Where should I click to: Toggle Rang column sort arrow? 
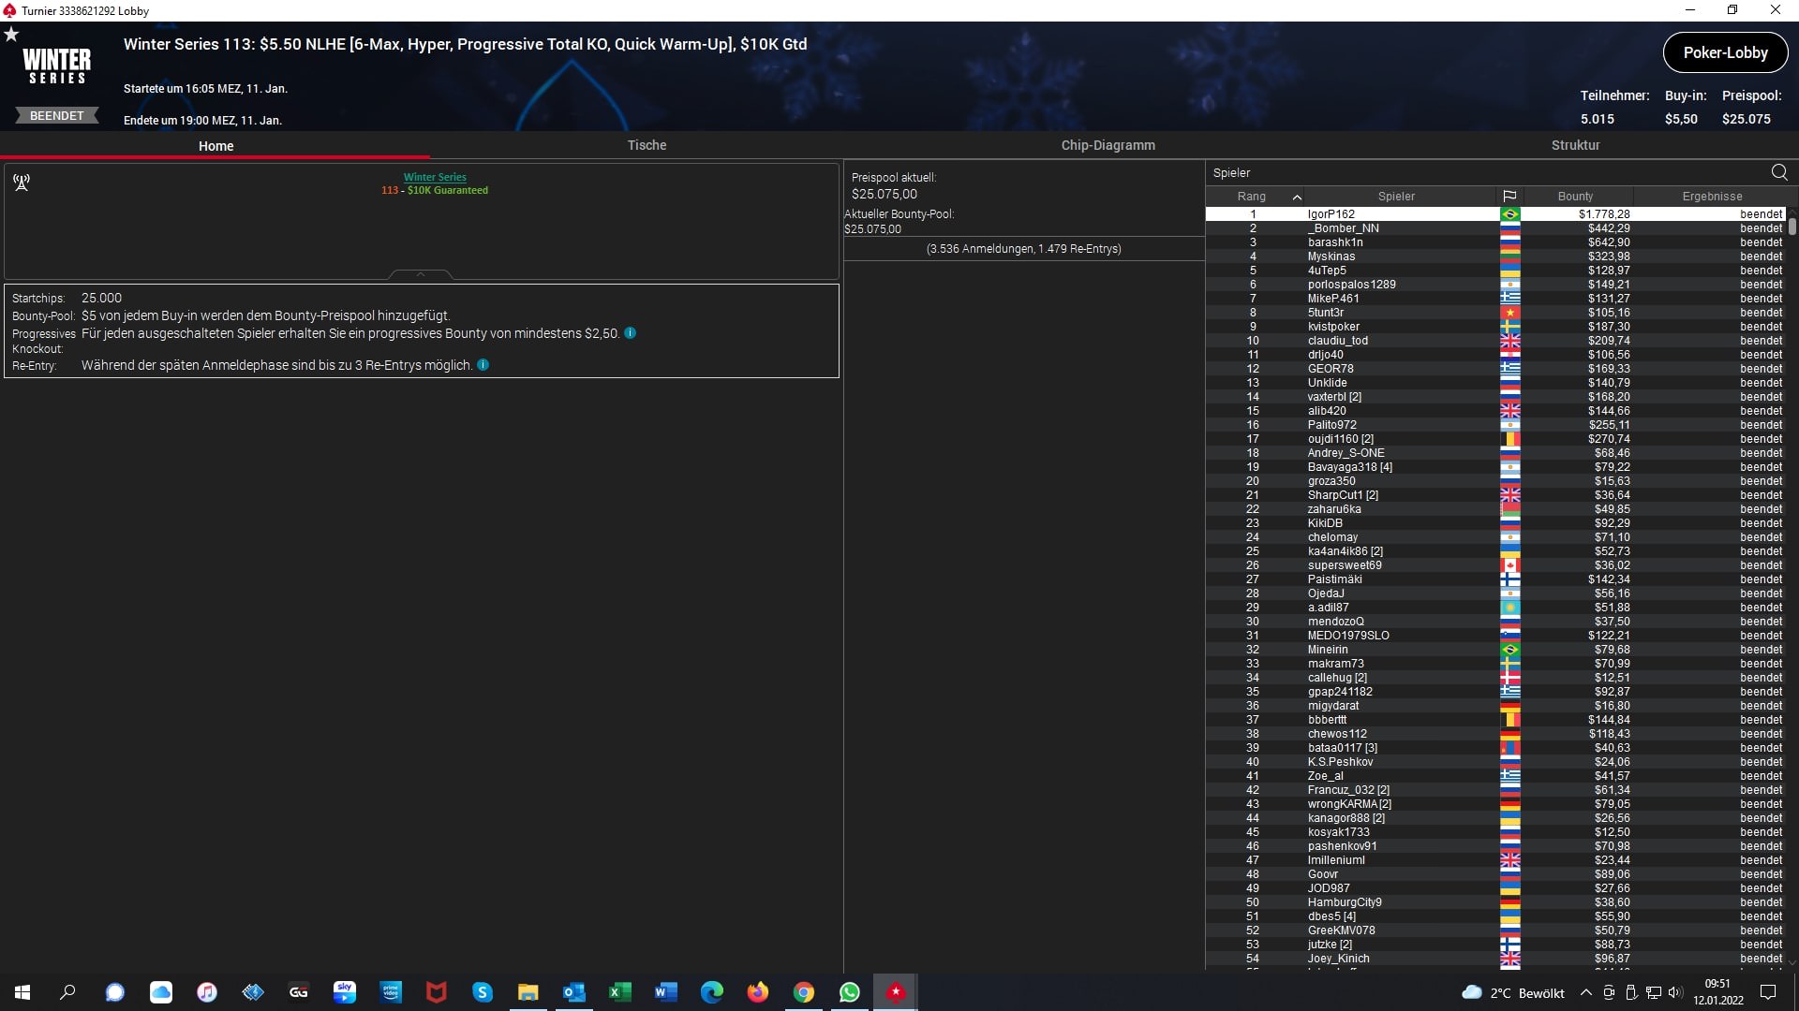pos(1297,197)
